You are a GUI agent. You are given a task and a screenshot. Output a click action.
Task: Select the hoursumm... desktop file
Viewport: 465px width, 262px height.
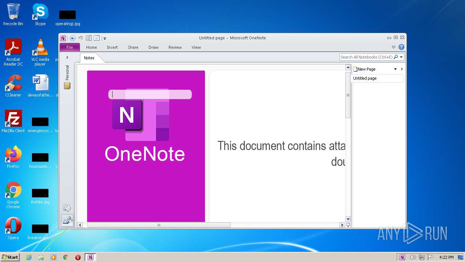tap(40, 160)
